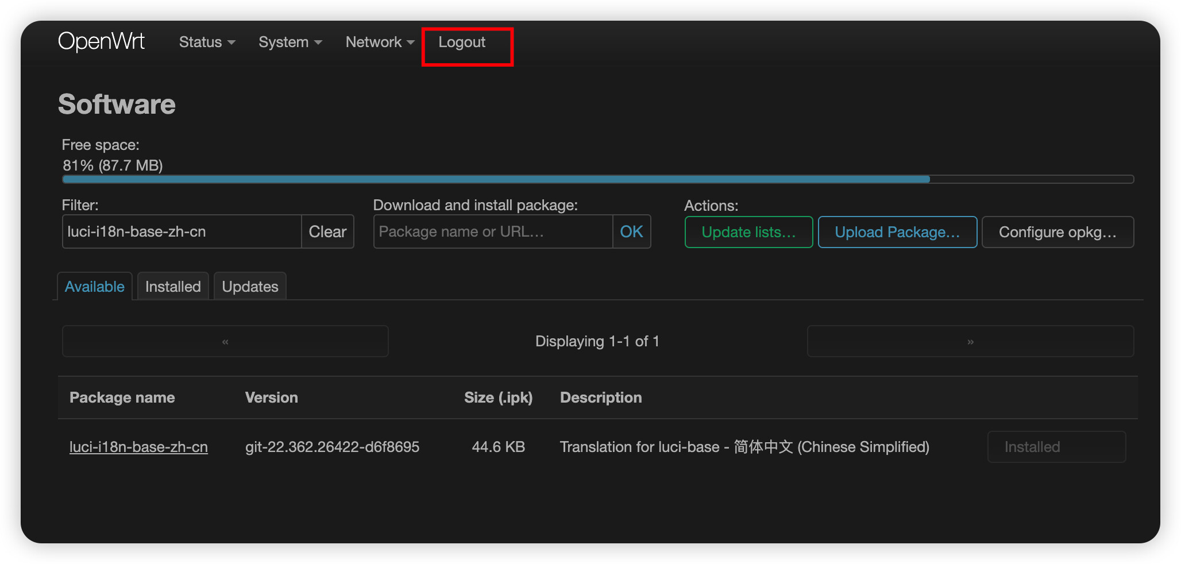1181x564 pixels.
Task: Click Logout in the top navigation
Action: tap(462, 42)
